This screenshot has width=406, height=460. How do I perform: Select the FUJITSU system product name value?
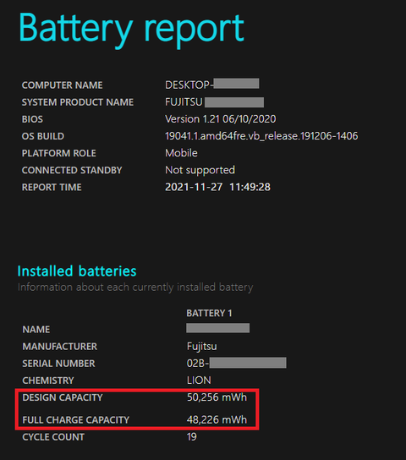pyautogui.click(x=214, y=102)
